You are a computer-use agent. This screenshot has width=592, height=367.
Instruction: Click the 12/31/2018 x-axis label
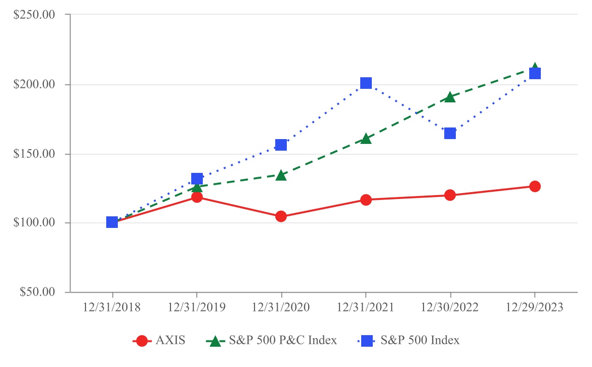pos(112,308)
